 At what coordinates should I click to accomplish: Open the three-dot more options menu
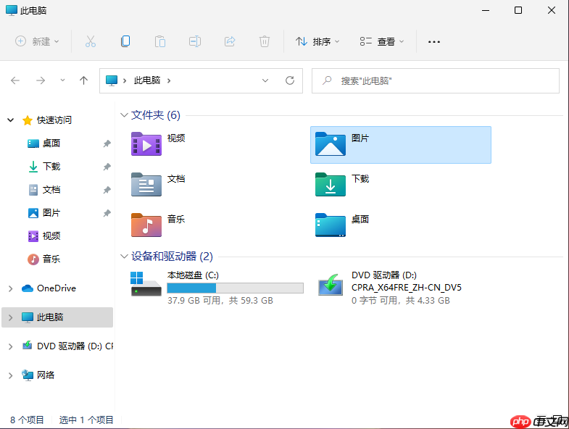click(x=434, y=42)
